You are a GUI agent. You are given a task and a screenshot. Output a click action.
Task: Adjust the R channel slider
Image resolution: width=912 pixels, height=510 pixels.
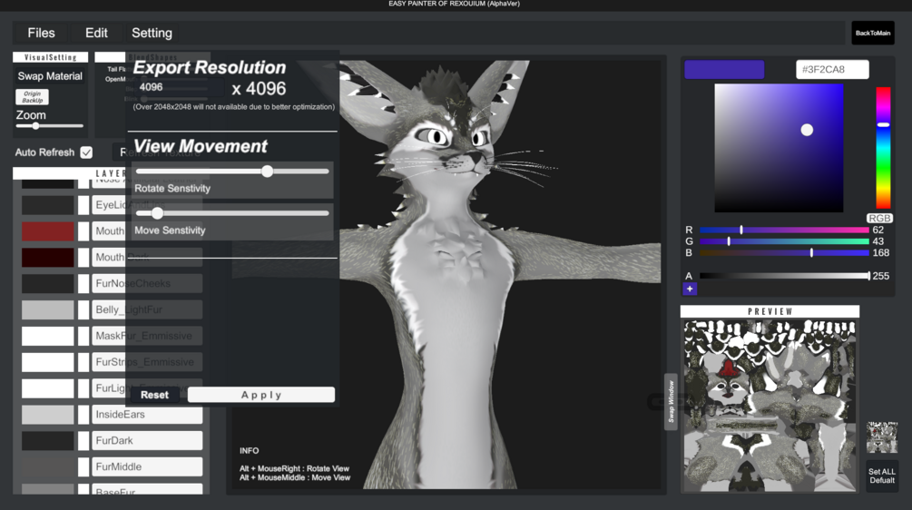pyautogui.click(x=784, y=230)
